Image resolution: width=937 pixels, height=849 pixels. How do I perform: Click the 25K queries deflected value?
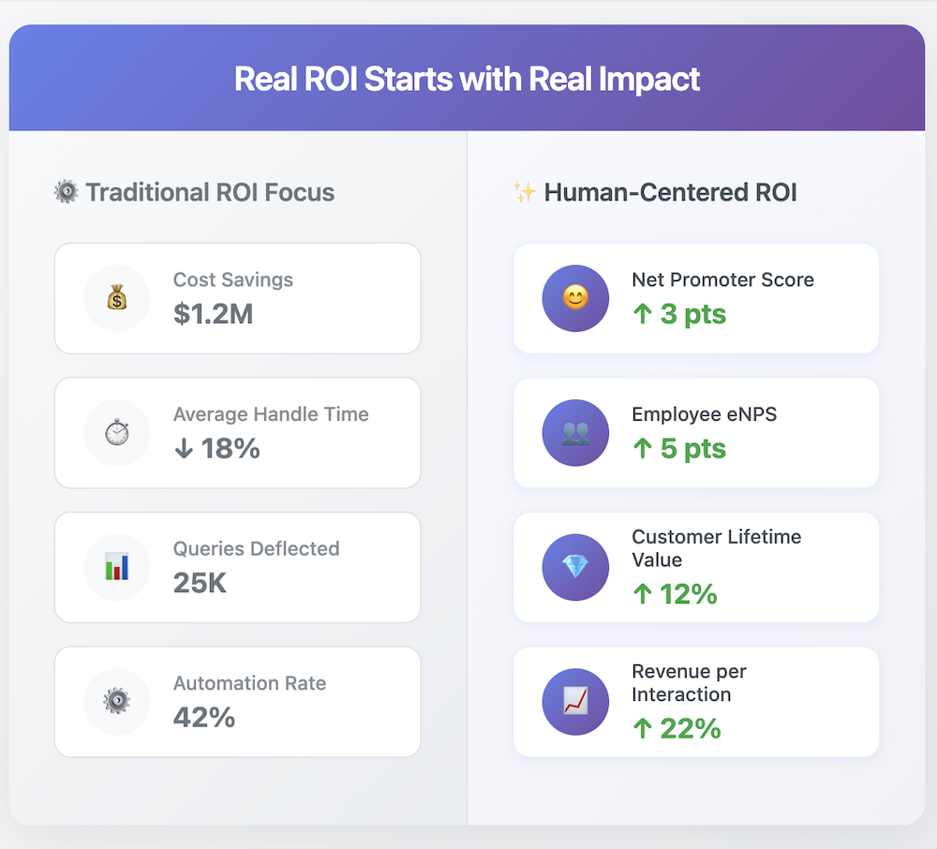[200, 583]
